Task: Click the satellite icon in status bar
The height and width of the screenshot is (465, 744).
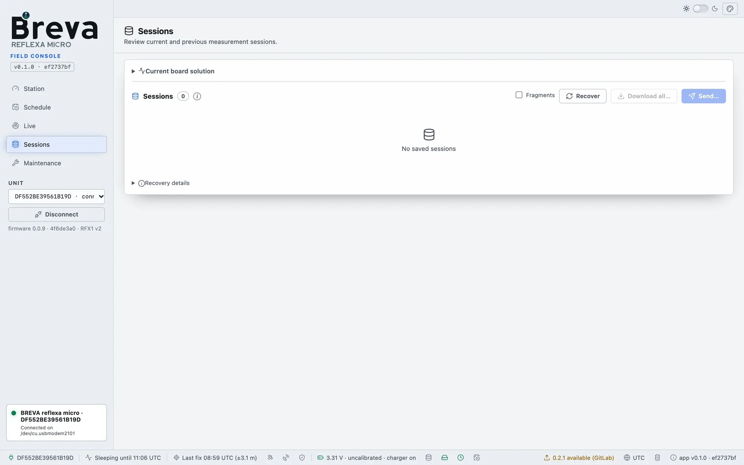Action: pos(270,458)
